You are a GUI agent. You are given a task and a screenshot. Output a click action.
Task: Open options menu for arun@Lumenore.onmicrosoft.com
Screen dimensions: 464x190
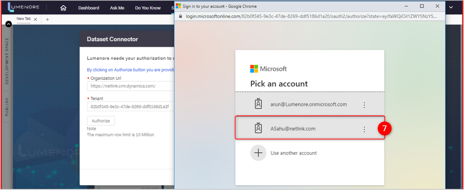click(364, 105)
